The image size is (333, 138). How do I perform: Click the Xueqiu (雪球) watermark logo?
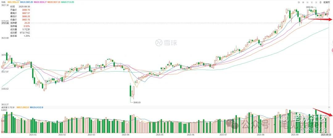coord(166,42)
